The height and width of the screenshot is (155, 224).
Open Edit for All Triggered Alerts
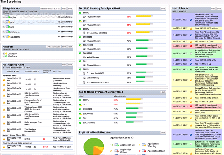tap(64, 65)
